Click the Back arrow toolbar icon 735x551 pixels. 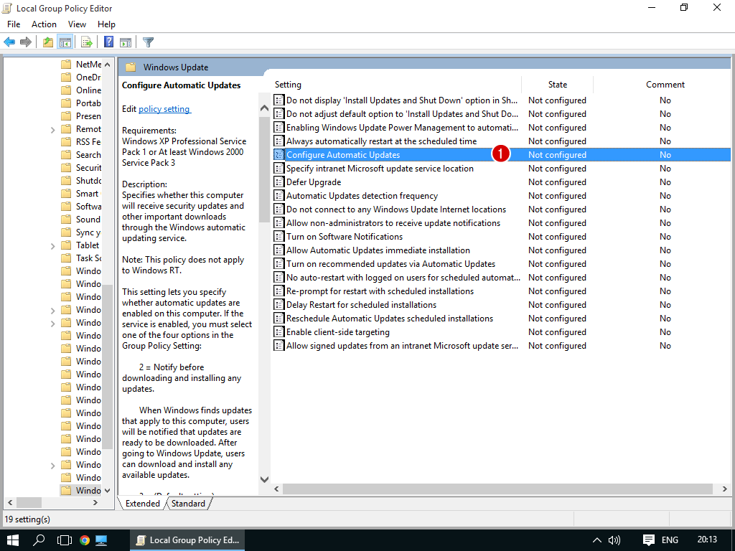(x=9, y=42)
